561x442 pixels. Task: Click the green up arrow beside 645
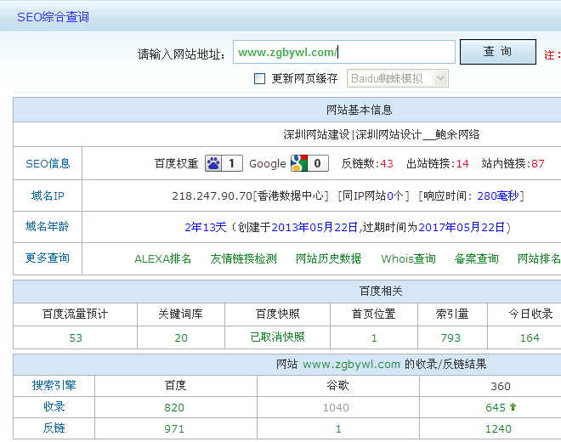[513, 407]
